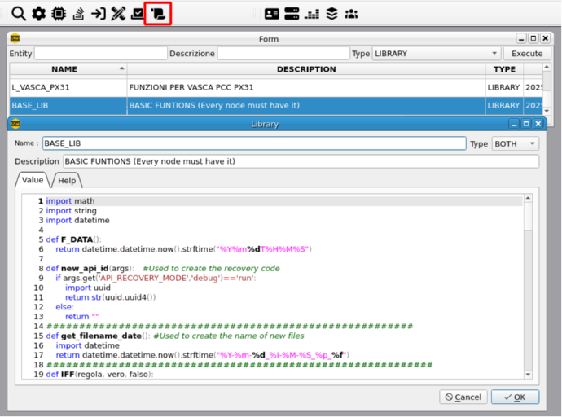Screen dimensions: 562x417
Task: Expand the Type LIBRARY dropdown in Form
Action: coord(438,53)
